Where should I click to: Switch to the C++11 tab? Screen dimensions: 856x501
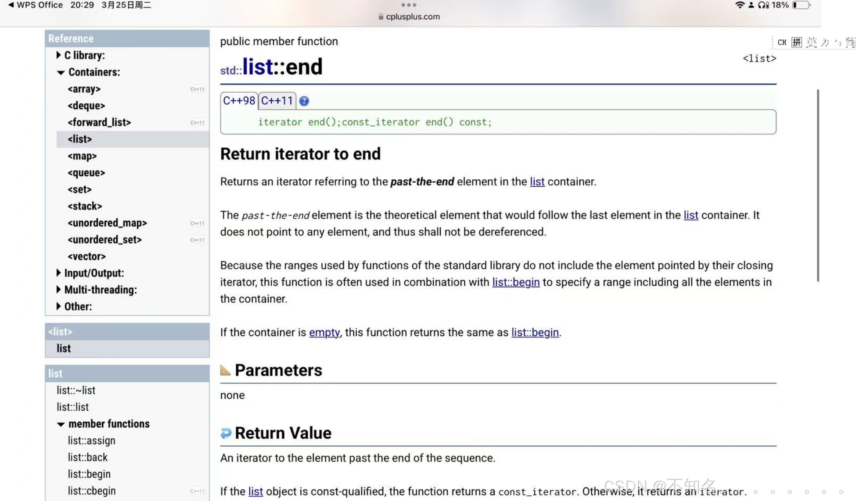[277, 100]
